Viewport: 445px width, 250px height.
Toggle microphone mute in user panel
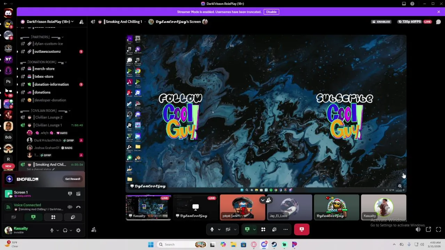coord(52,230)
